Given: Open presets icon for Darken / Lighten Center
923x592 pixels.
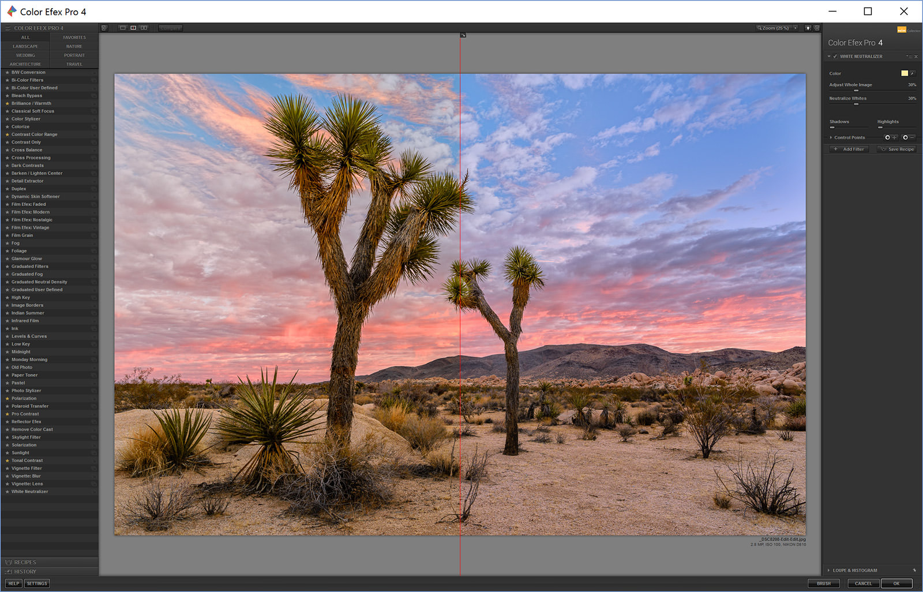Looking at the screenshot, I should point(93,174).
